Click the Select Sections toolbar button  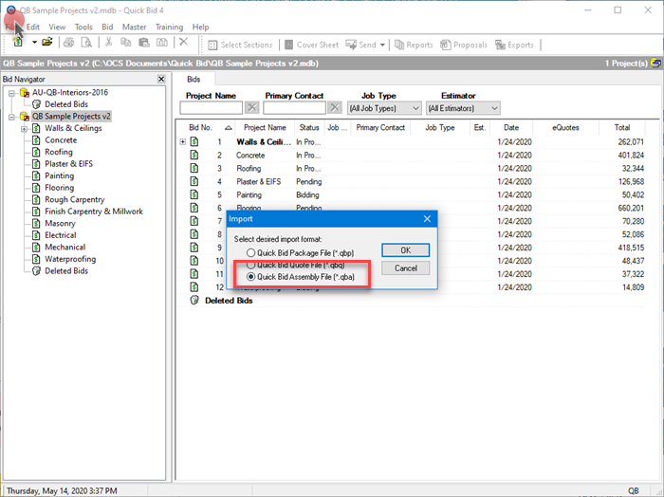click(241, 45)
